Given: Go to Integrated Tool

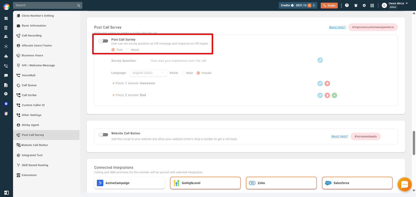Looking at the screenshot, I should [46, 155].
